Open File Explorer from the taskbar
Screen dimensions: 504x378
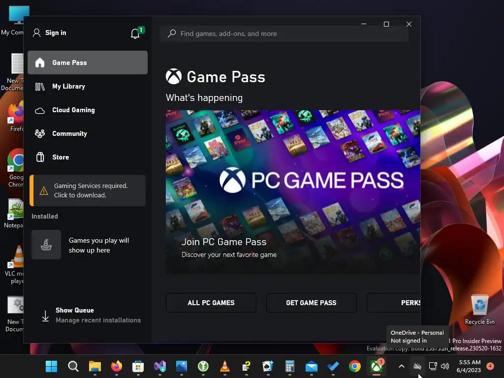pyautogui.click(x=95, y=366)
